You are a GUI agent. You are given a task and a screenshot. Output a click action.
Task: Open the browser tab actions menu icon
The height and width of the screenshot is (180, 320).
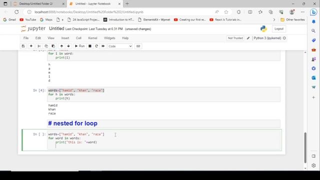[x=5, y=3]
